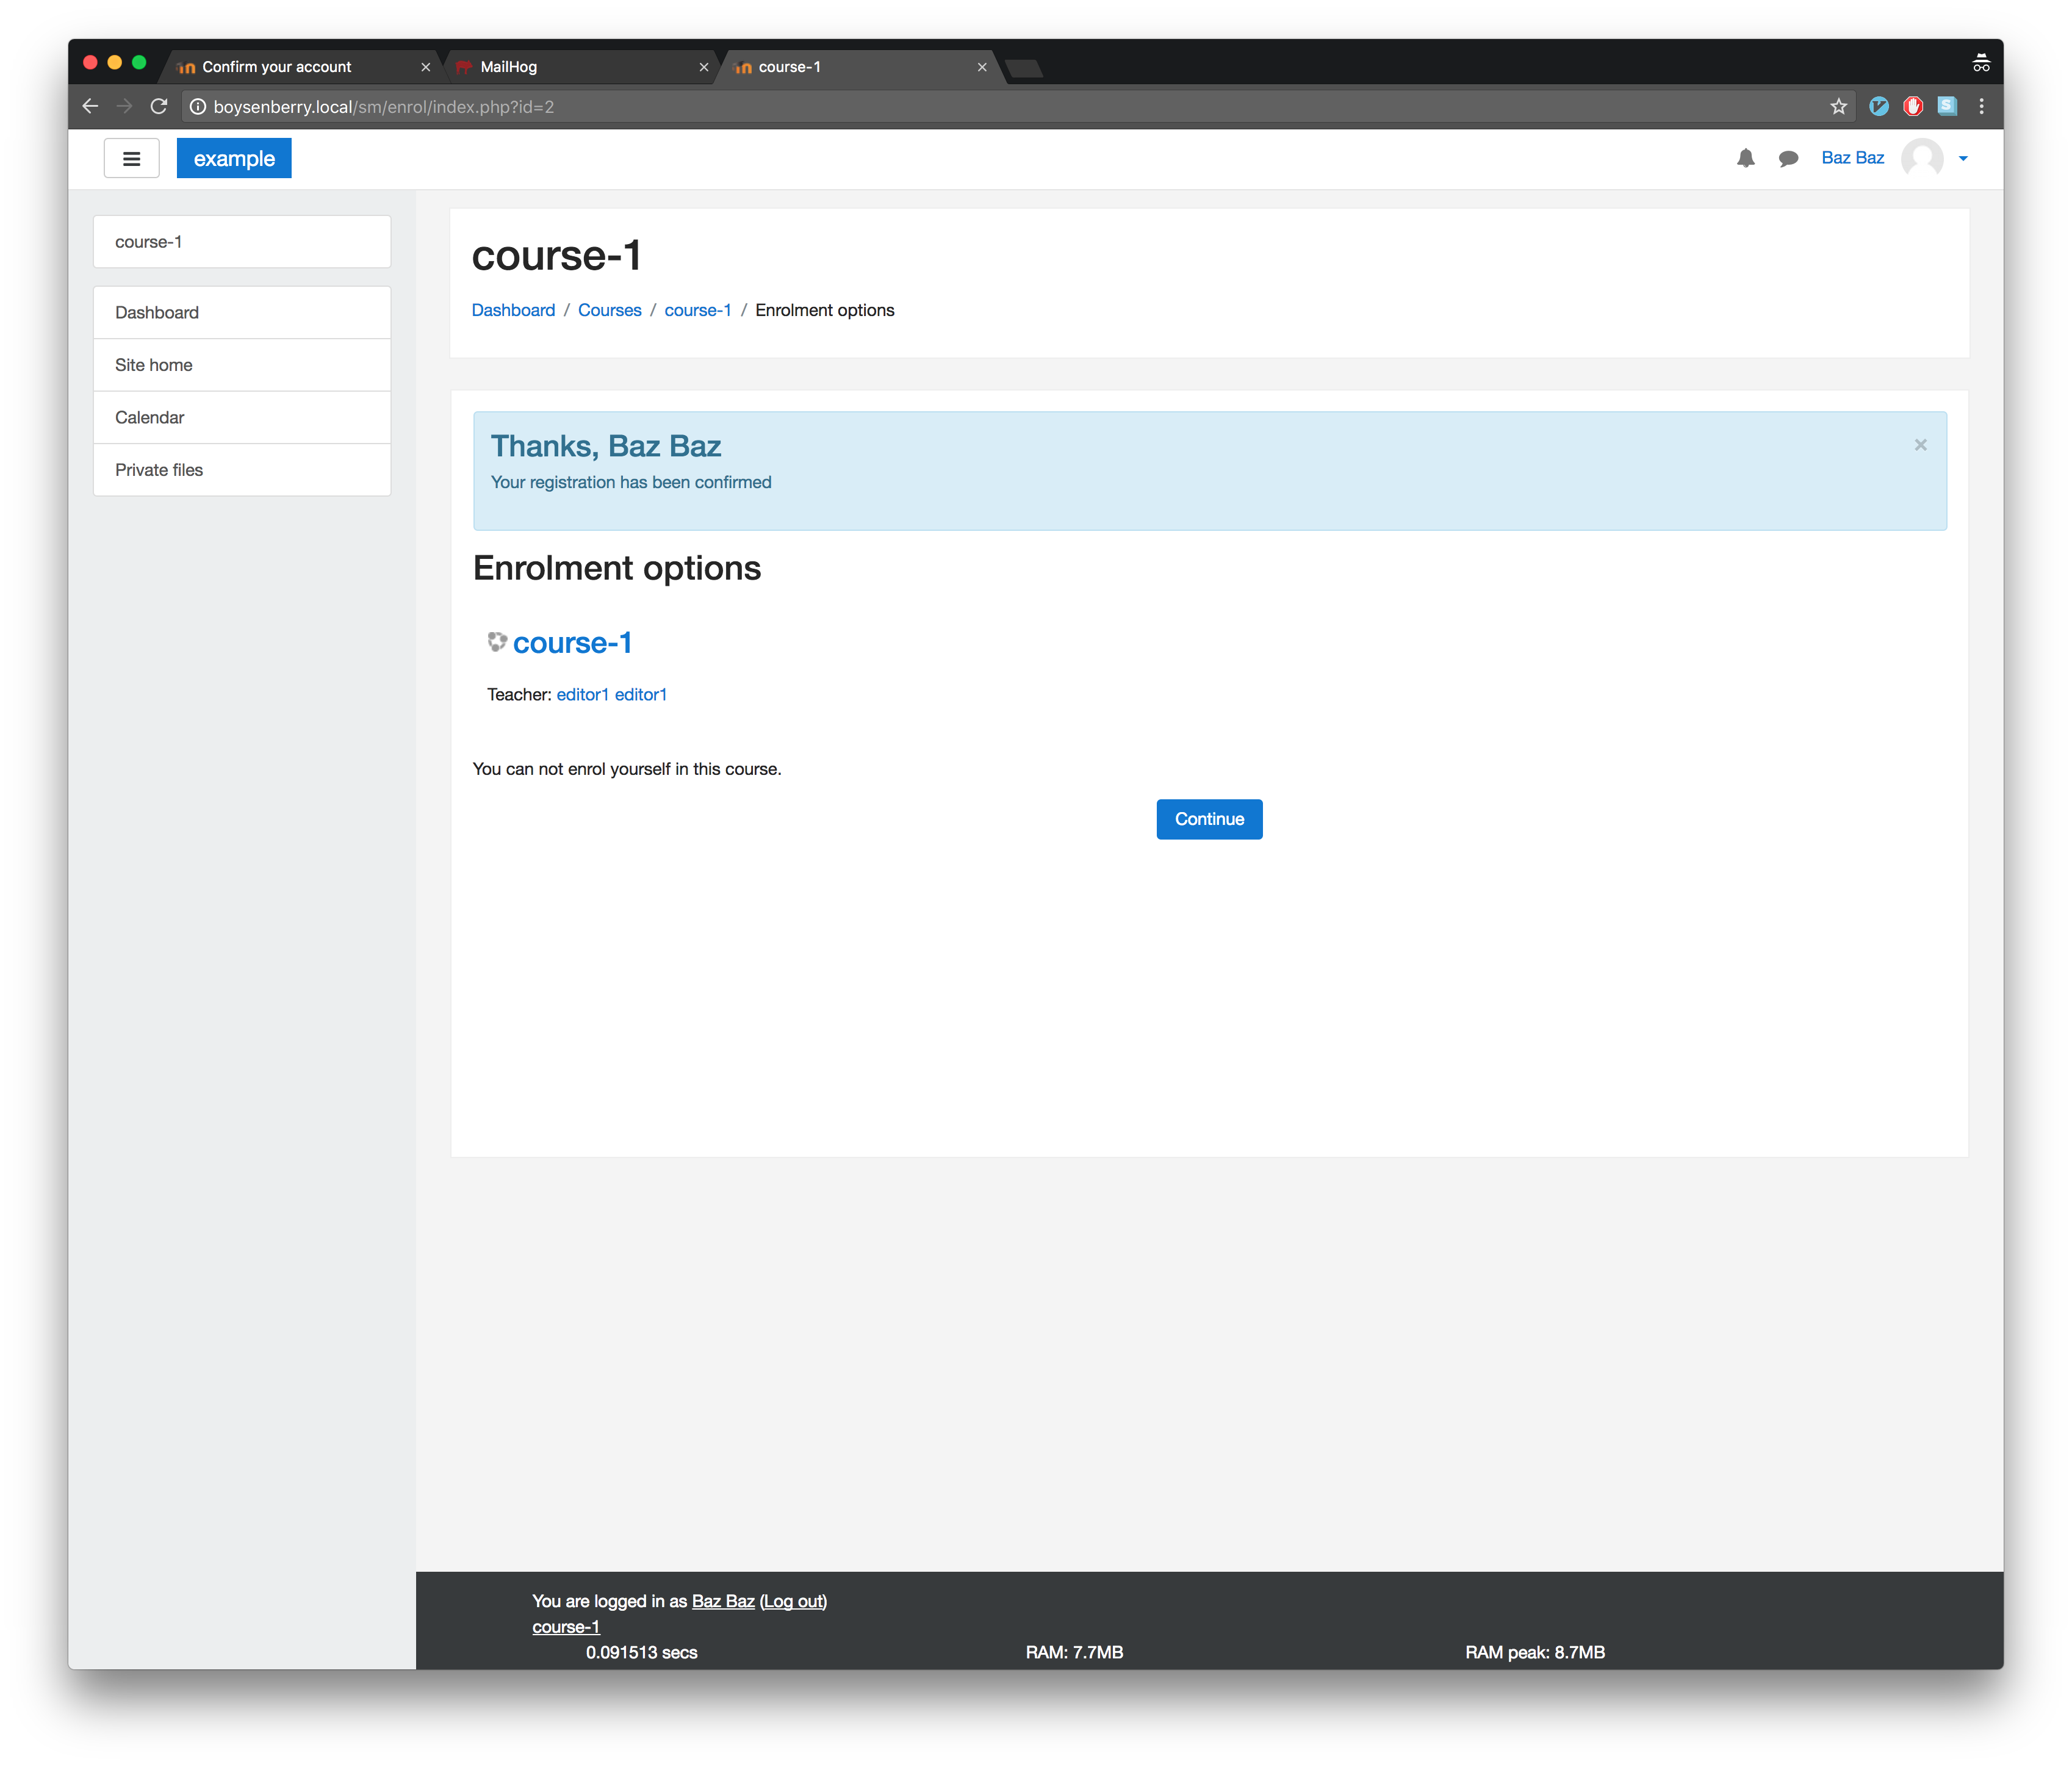Click the blue checkmark extension icon

1879,106
